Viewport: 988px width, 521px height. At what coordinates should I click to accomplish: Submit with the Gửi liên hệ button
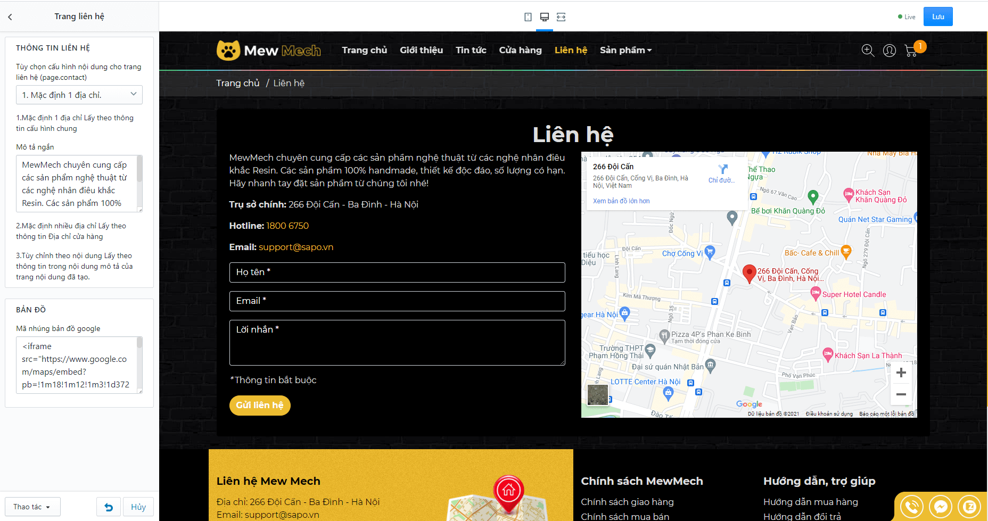tap(260, 406)
